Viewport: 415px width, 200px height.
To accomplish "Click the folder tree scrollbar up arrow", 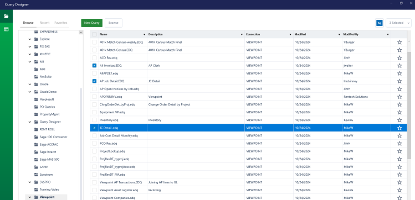I will point(81,33).
